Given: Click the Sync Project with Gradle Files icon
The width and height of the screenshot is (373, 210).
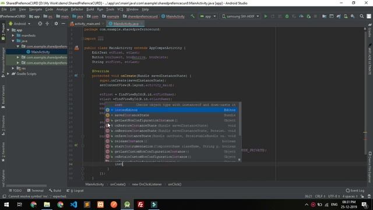Looking at the screenshot, I should pyautogui.click(x=339, y=16).
